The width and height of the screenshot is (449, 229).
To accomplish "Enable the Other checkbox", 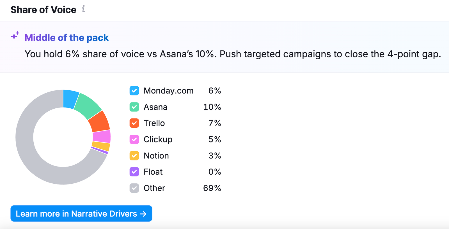I will (x=134, y=188).
